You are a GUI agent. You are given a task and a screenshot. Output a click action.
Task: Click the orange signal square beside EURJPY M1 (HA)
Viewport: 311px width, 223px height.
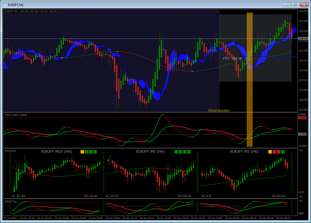[x=270, y=152]
